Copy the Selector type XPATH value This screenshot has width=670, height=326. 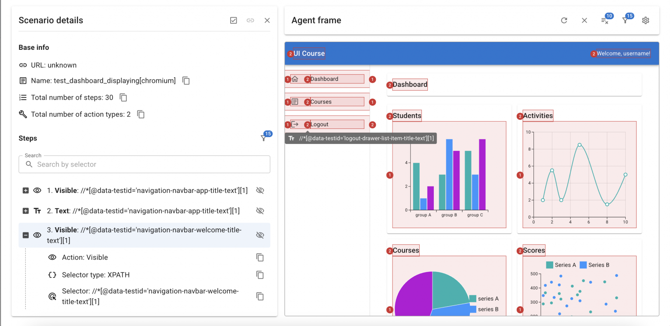(260, 275)
